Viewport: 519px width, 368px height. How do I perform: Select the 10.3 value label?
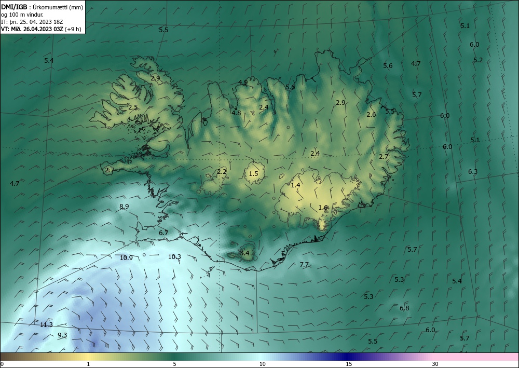click(x=174, y=256)
